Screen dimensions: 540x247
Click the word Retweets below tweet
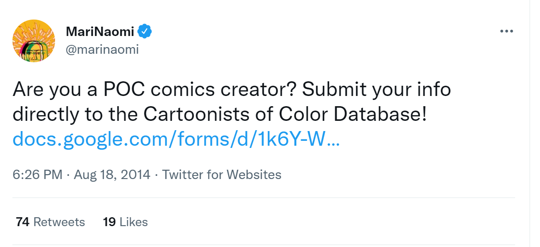point(59,222)
